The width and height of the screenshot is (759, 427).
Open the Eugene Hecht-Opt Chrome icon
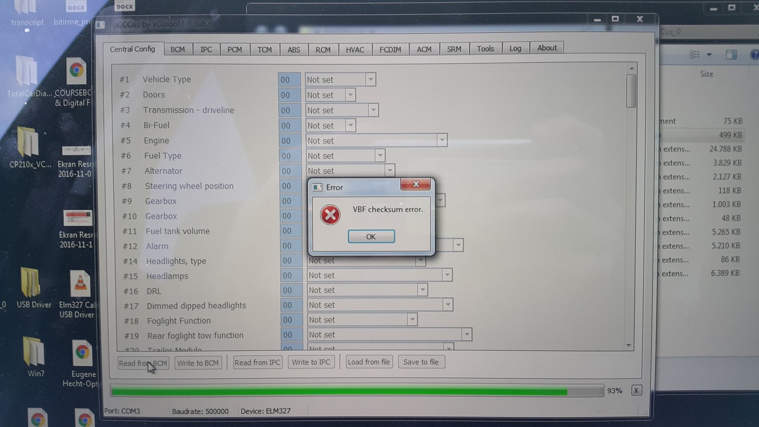click(81, 363)
